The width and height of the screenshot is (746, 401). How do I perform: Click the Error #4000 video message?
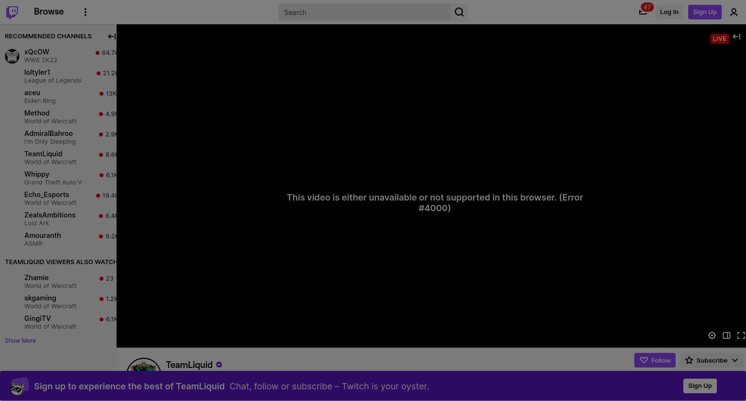point(435,203)
